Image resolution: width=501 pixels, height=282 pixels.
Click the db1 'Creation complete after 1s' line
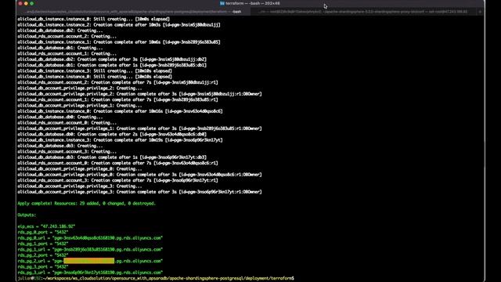(112, 65)
